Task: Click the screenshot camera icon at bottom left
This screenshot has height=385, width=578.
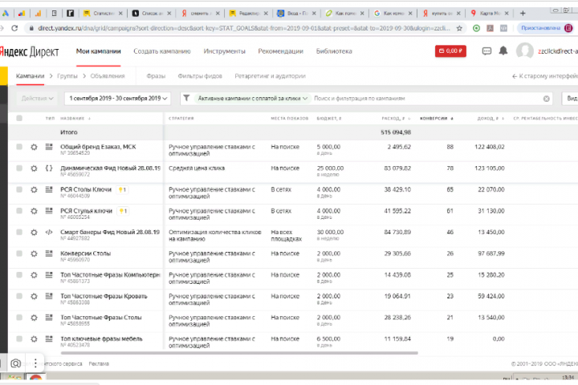Action: click(15, 363)
